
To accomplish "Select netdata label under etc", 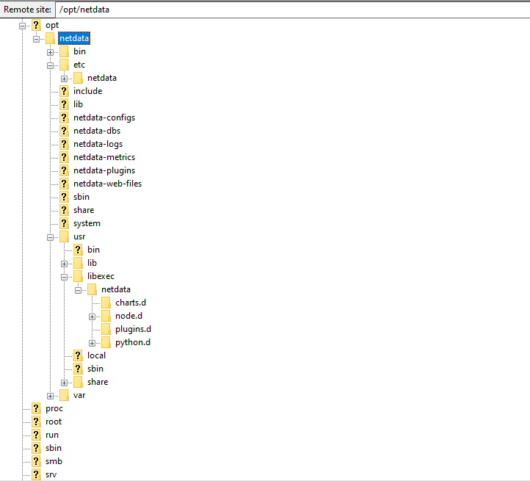I will pos(102,78).
